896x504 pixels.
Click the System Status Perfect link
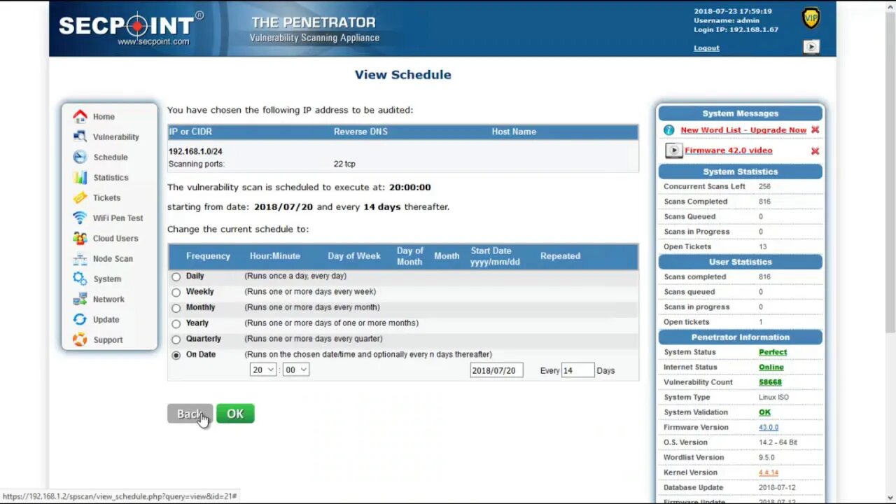coord(773,352)
